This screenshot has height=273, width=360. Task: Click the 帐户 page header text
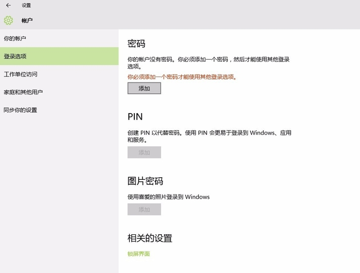point(27,20)
